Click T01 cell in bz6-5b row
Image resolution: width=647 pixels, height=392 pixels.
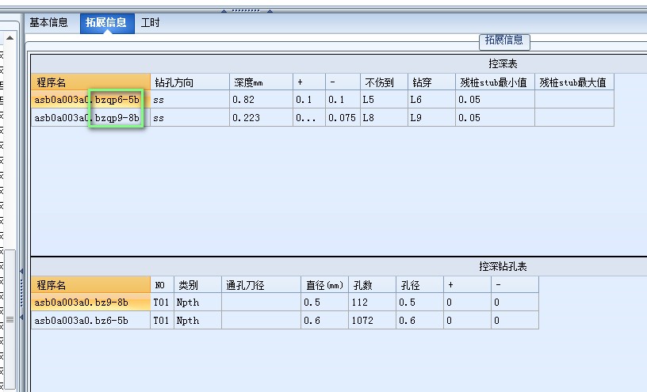pyautogui.click(x=163, y=320)
